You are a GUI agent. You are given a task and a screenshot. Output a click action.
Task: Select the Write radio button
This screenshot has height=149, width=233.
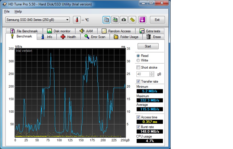(x=138, y=60)
